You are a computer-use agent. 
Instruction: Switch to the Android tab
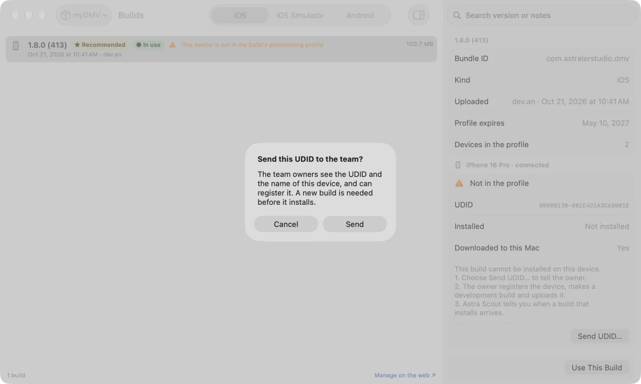tap(360, 15)
